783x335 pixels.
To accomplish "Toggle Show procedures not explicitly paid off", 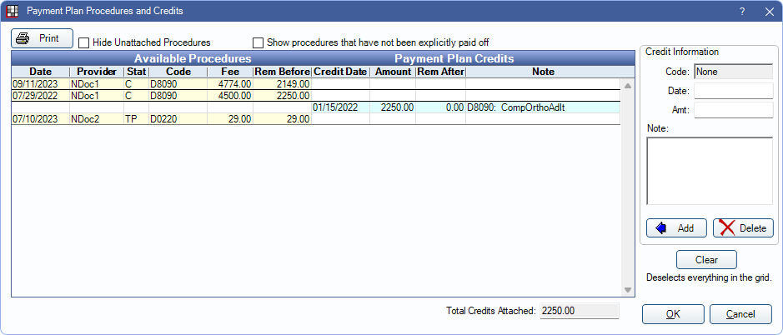I will coord(258,42).
